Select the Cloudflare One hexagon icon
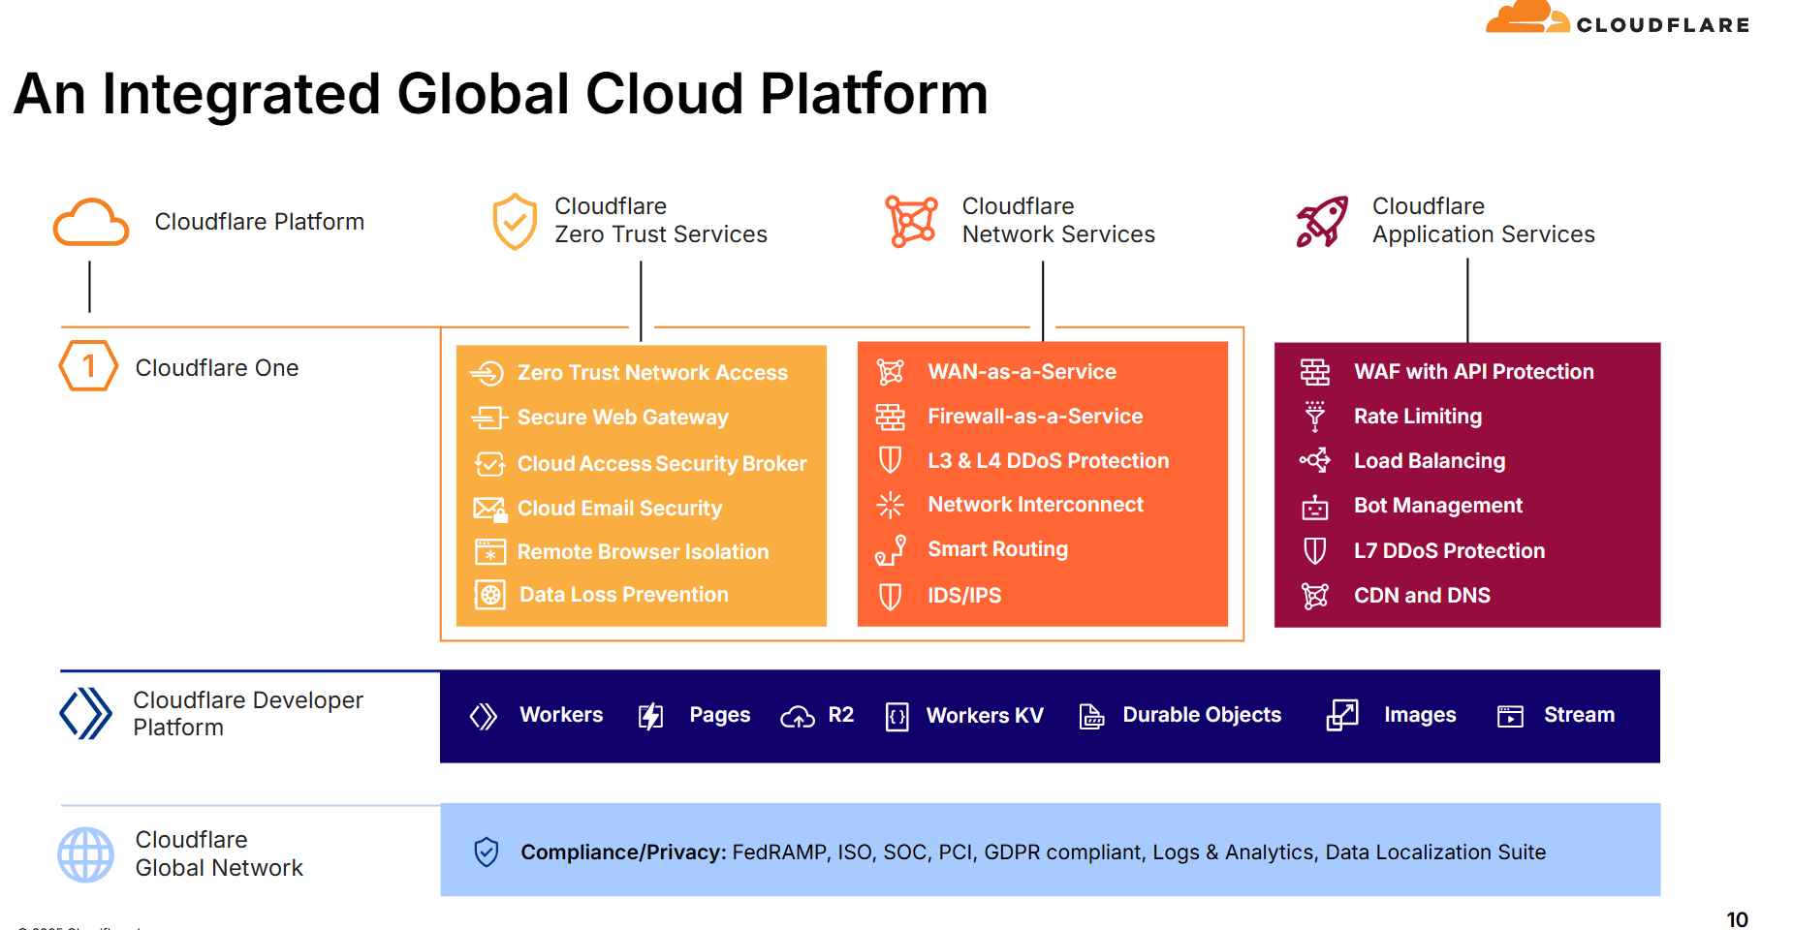Viewport: 1793px width, 930px height. pos(88,366)
